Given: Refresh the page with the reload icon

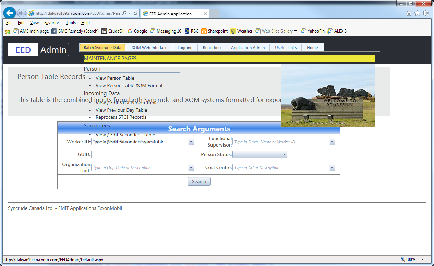Looking at the screenshot, I should [135, 13].
